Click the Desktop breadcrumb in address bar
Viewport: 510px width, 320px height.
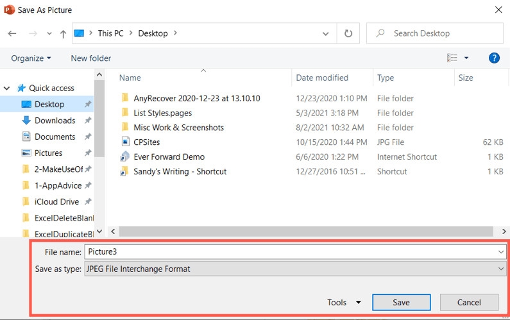(153, 33)
